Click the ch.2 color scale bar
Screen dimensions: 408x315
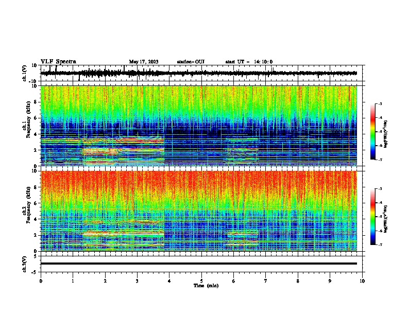click(373, 217)
